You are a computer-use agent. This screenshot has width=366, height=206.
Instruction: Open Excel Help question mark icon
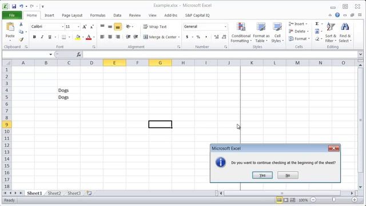tap(337, 15)
